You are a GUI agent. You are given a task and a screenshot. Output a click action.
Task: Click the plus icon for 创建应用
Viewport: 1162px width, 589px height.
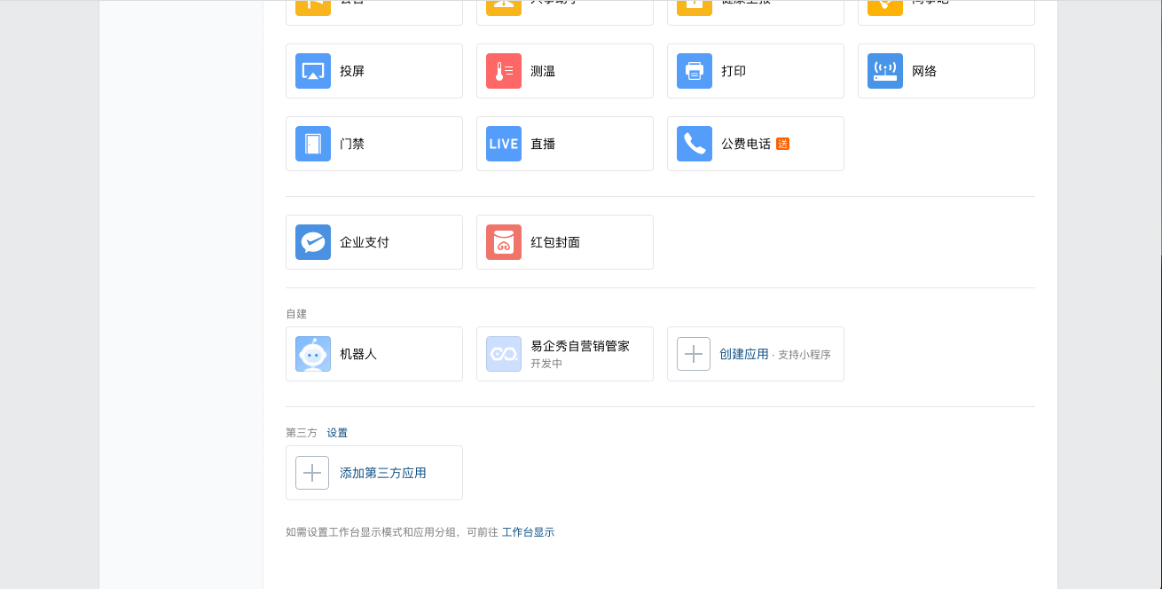tap(694, 354)
